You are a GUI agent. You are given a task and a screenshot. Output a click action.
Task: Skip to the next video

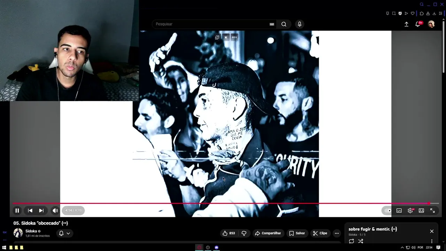41,211
